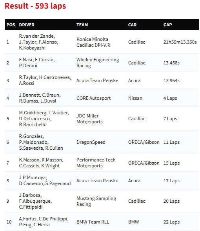The width and height of the screenshot is (200, 231).
Task: Select the DragonSpeed team cell
Action: [91, 142]
